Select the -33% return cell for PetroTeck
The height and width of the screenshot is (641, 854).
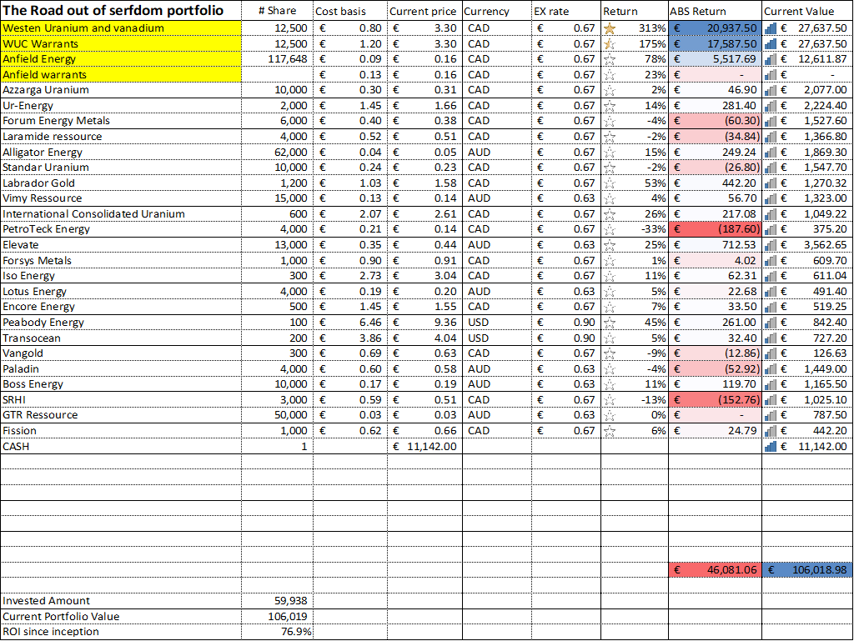[x=635, y=229]
